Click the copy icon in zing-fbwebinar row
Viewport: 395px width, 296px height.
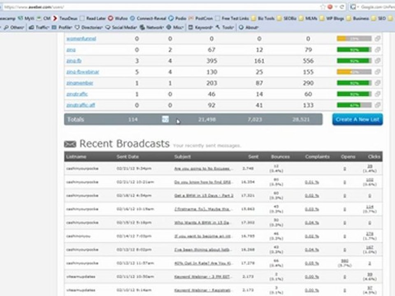[x=377, y=72]
